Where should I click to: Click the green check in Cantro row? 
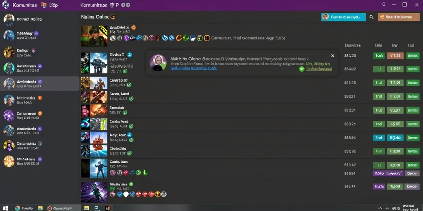click(x=129, y=85)
